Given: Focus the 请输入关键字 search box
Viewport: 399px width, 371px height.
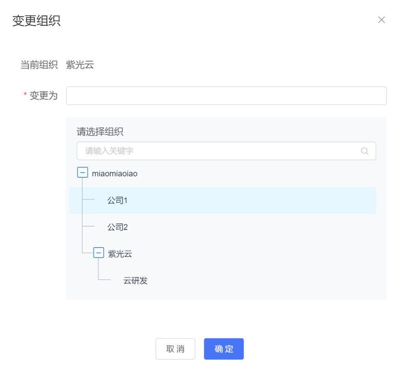Looking at the screenshot, I should point(226,151).
